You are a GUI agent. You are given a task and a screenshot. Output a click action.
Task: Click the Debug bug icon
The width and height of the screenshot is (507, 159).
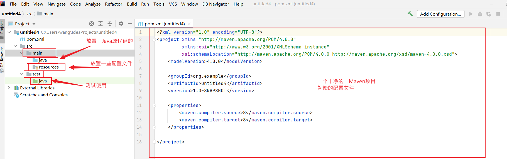click(480, 14)
